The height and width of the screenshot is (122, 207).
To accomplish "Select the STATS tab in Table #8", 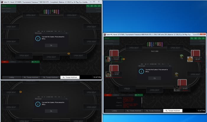I will coord(131,95).
